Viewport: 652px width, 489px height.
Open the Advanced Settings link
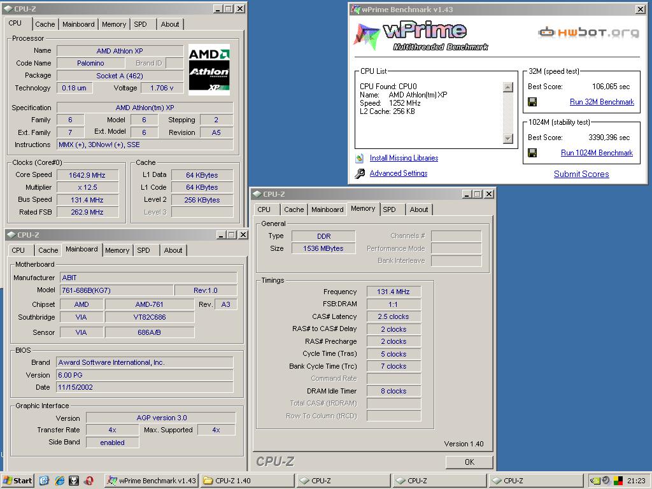(x=399, y=173)
